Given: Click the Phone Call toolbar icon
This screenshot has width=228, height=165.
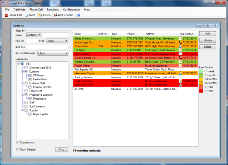Looking at the screenshot, I should (x=6, y=15).
